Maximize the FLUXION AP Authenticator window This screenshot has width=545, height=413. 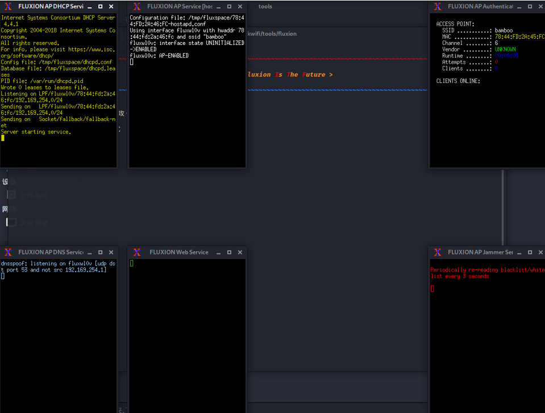530,6
